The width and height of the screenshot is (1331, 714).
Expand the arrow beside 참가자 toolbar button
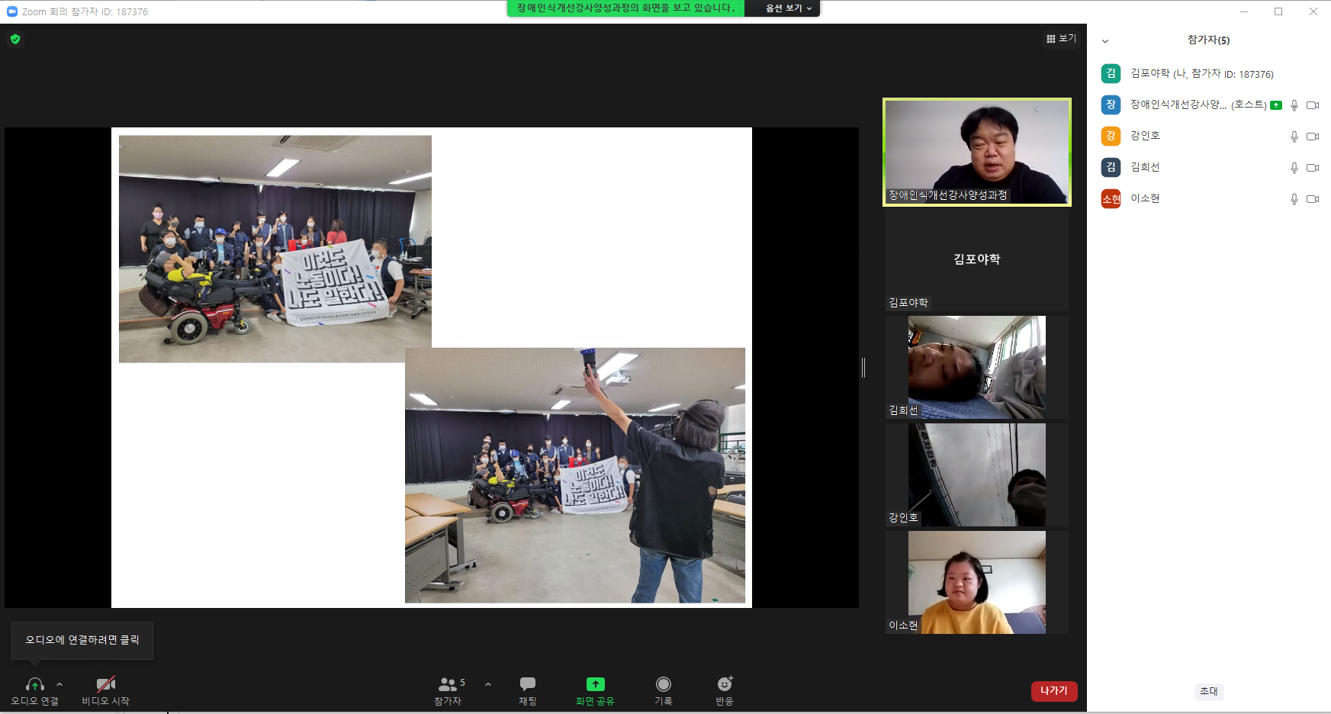click(x=488, y=684)
